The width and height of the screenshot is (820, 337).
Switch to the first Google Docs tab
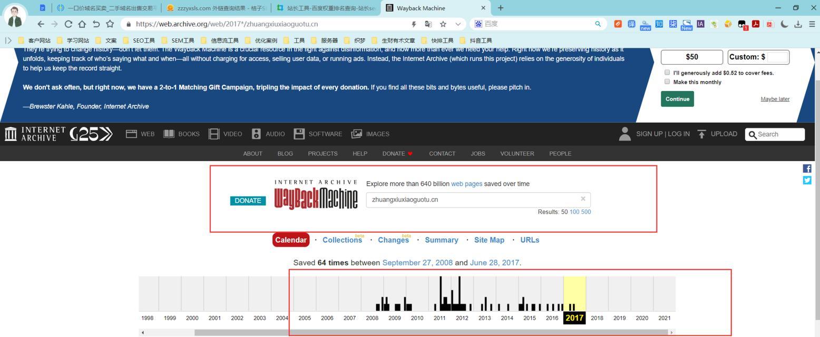(42, 8)
